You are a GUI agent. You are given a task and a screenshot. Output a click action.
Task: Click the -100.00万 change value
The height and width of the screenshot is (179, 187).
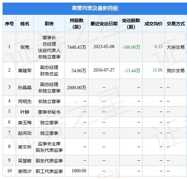[x=131, y=47]
